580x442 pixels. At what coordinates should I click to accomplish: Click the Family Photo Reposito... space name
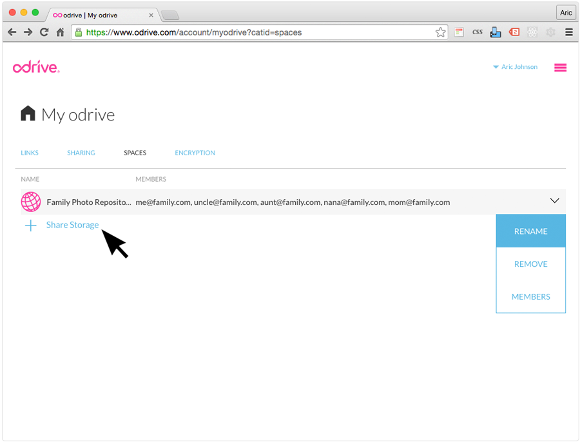(89, 202)
